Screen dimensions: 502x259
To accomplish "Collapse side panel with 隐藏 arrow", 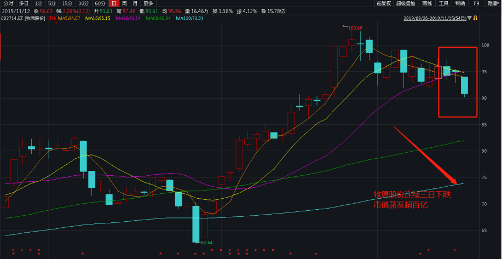I will (x=494, y=3).
